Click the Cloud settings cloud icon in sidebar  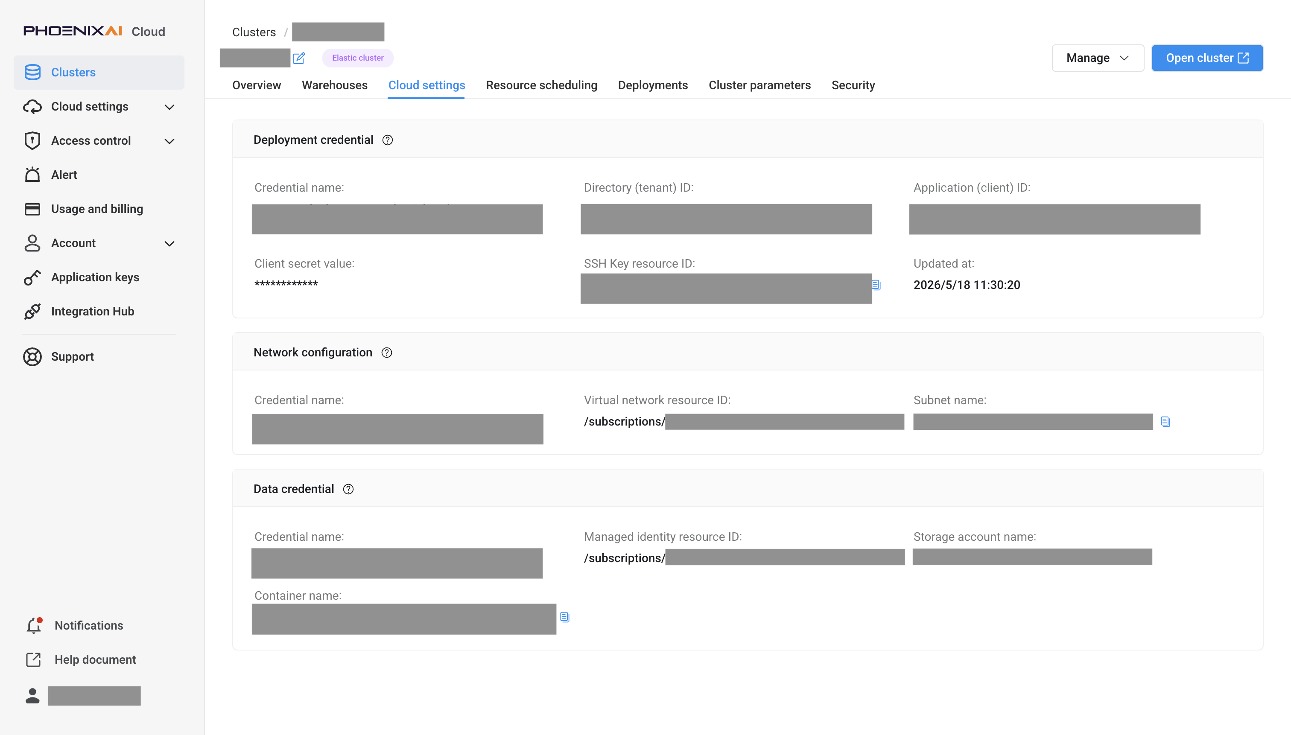point(32,107)
